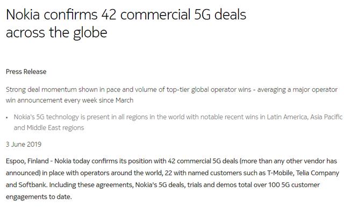
Task: Click 'engagements to date.' at the paragraph end
Action: click(39, 197)
